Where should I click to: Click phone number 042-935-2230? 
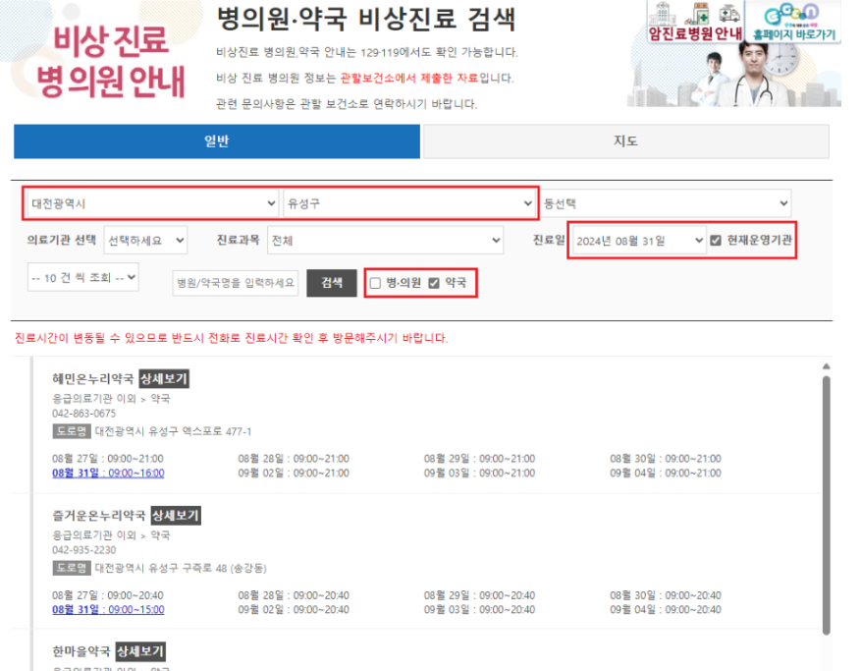pyautogui.click(x=84, y=550)
